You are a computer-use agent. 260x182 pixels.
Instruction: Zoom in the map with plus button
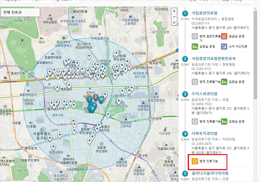[174, 11]
